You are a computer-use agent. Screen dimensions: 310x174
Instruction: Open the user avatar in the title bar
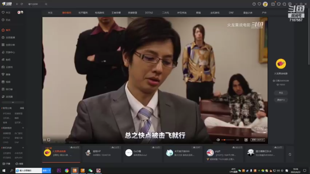(265, 4)
